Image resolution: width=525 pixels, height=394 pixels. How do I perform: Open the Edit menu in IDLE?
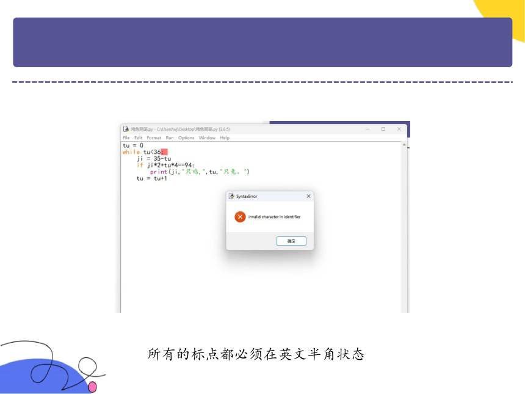coord(139,137)
